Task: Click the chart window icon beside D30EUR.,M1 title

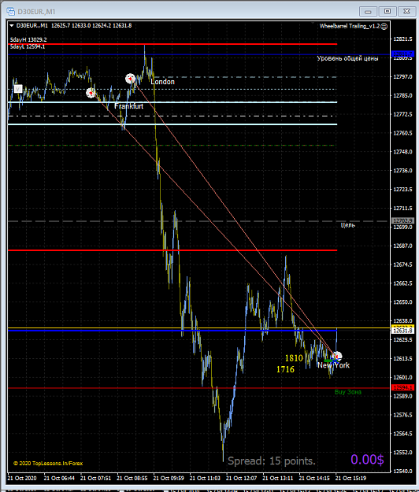Action: (10, 12)
